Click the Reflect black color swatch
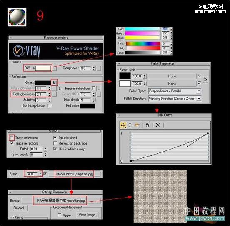 pos(43,83)
